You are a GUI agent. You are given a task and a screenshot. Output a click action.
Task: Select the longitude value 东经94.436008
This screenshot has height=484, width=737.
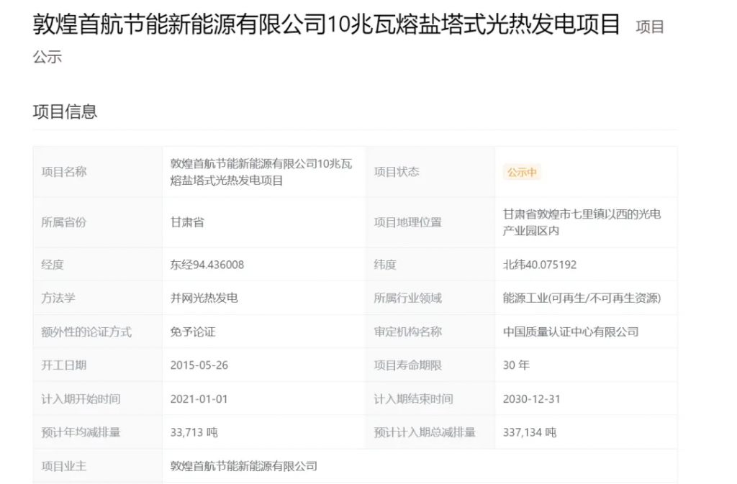207,265
